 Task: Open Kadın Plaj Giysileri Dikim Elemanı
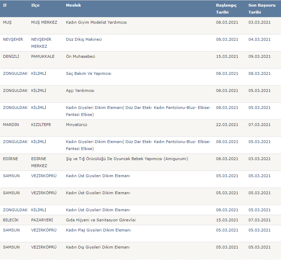pos(98,230)
